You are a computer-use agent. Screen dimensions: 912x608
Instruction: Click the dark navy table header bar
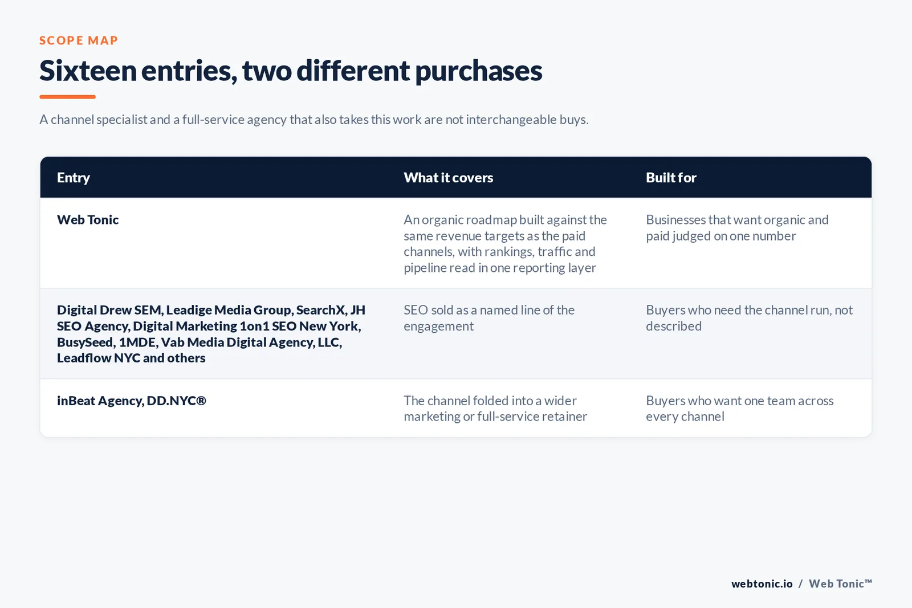(x=456, y=177)
